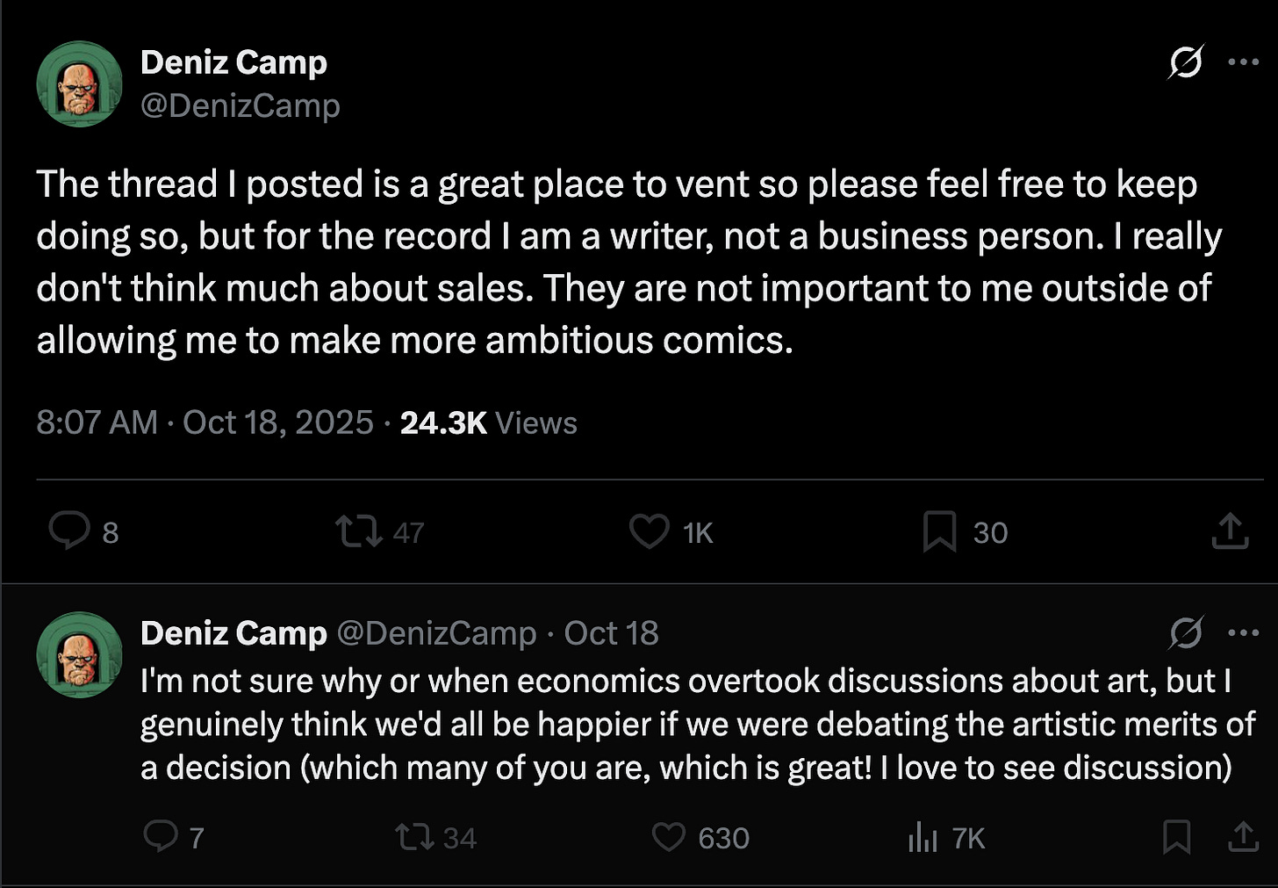This screenshot has width=1278, height=888.
Task: Like the second tweet with 630 likes
Action: tap(669, 836)
